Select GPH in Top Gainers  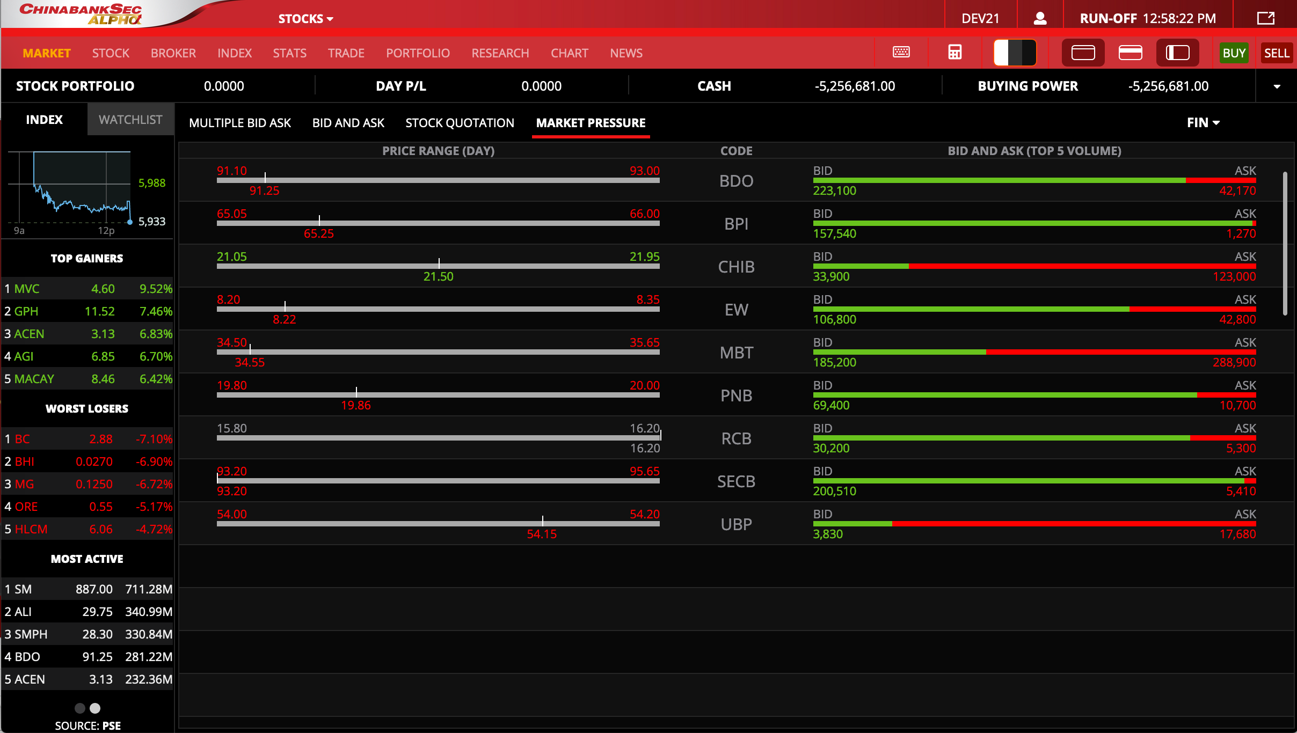click(88, 311)
